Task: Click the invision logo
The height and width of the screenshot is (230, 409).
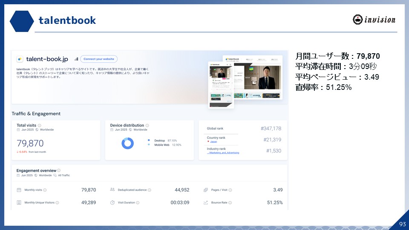Action: [x=374, y=20]
